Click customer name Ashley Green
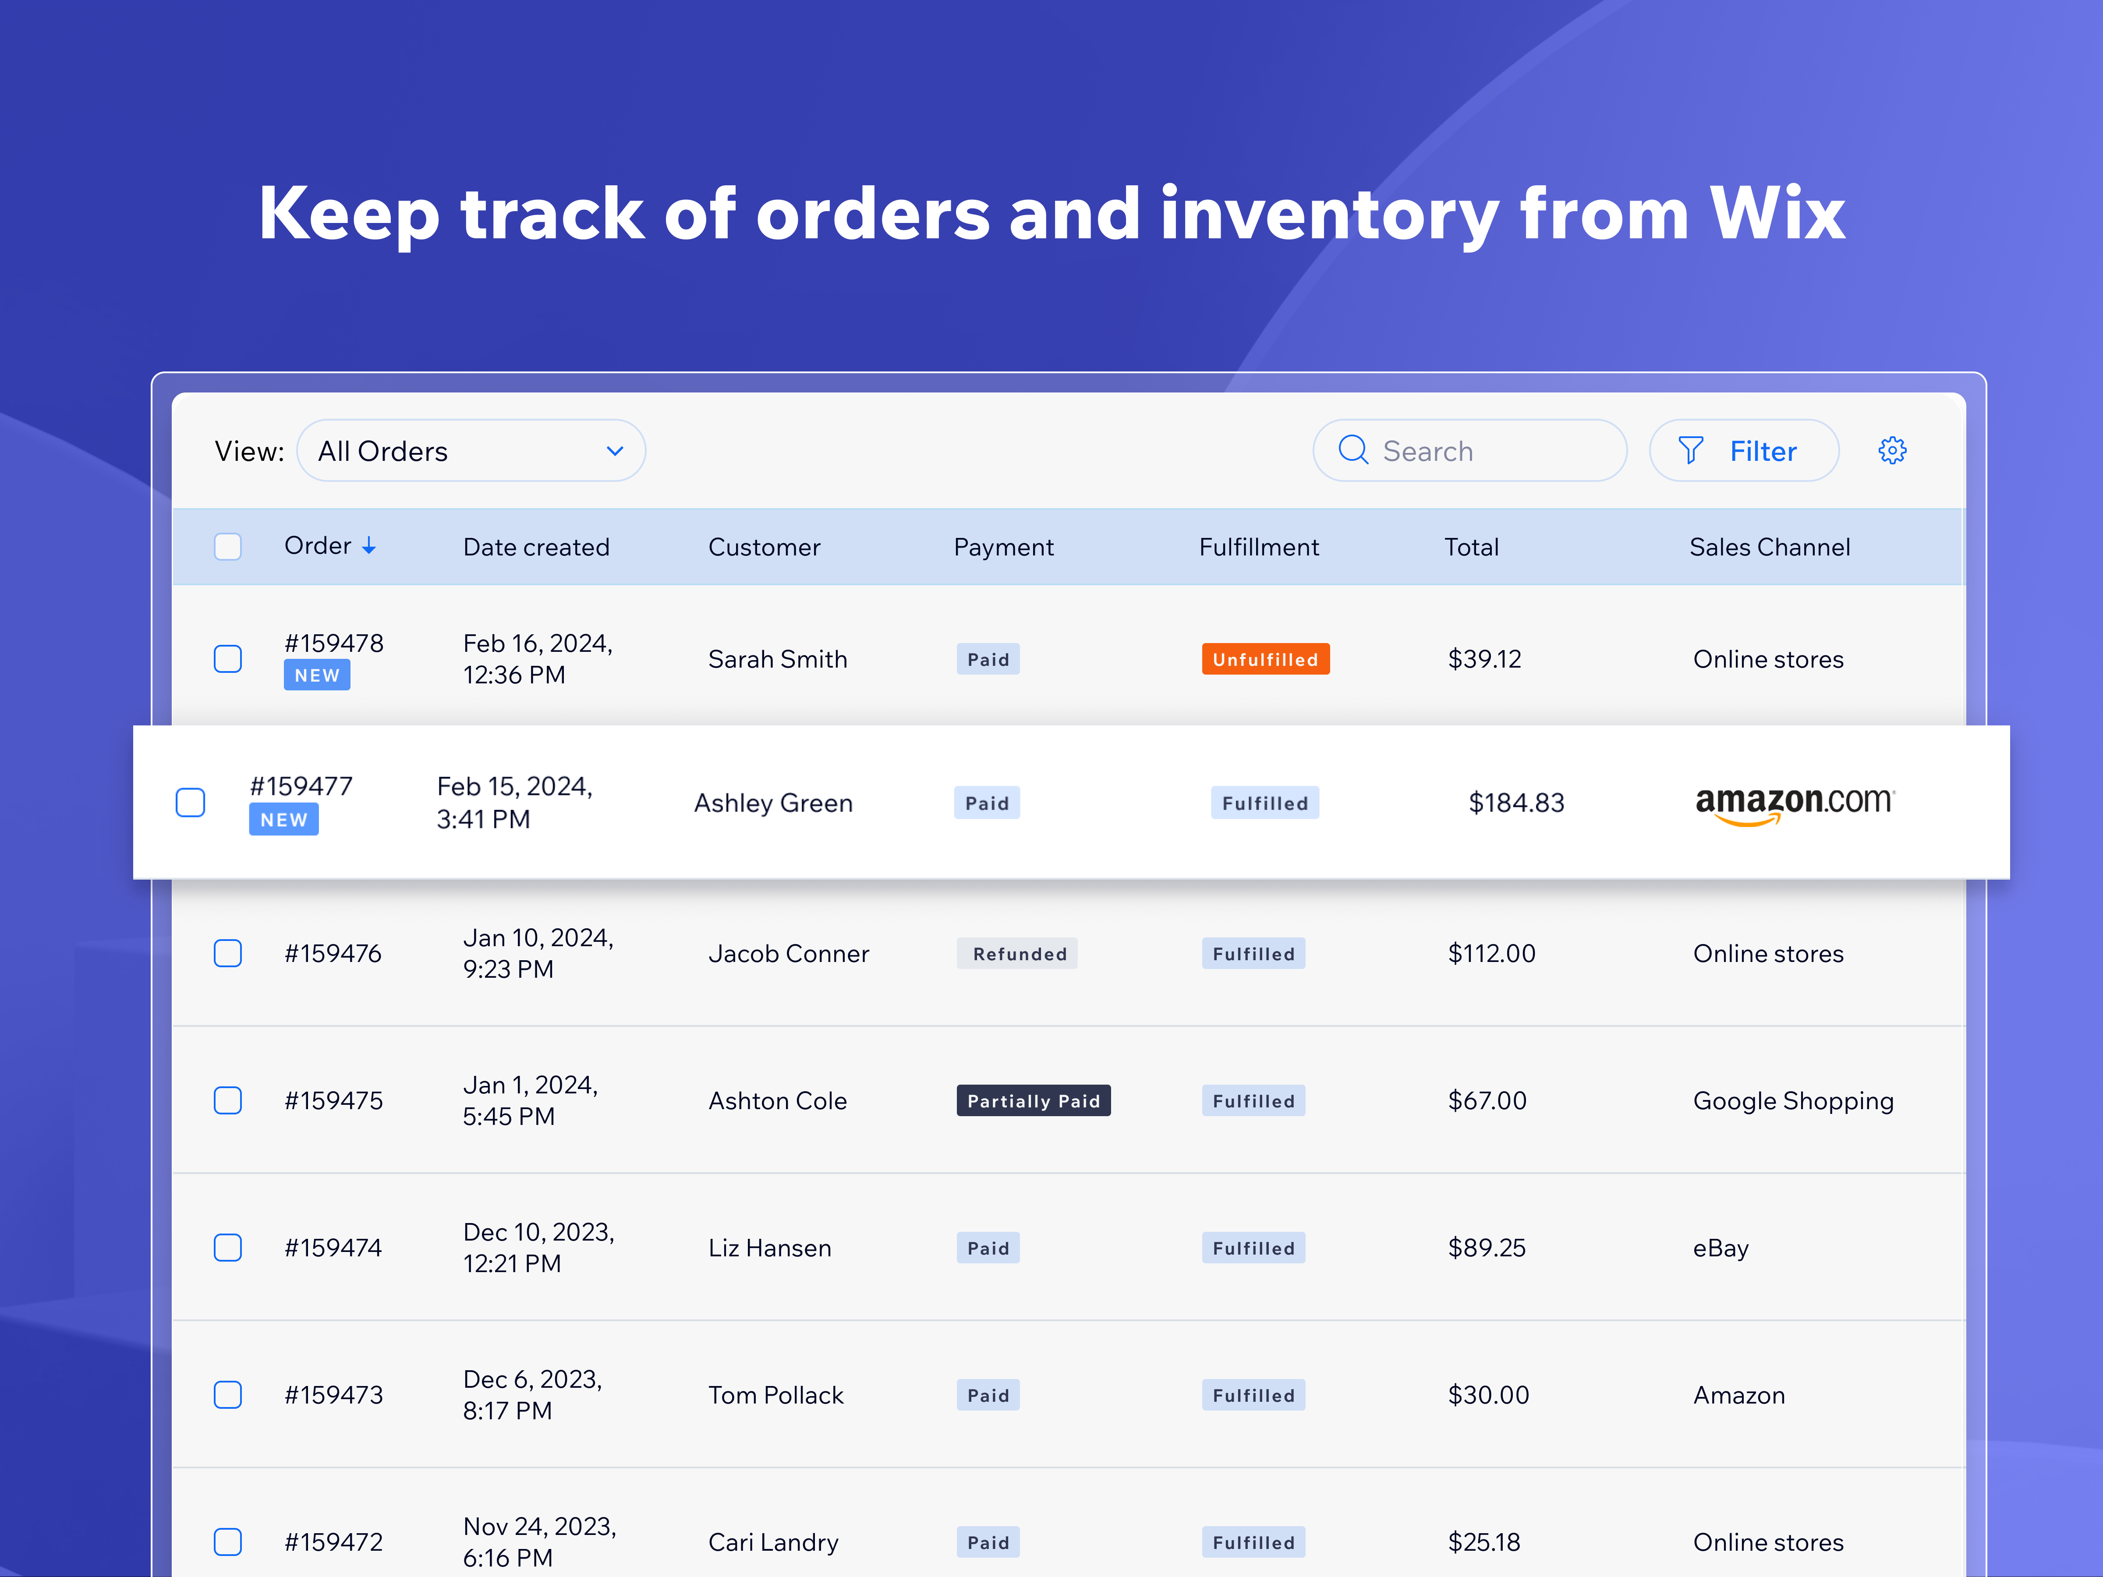The height and width of the screenshot is (1577, 2103). click(x=773, y=803)
